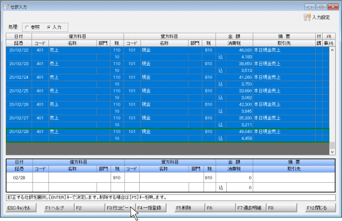Click the amount 33,690 cell

234,91
